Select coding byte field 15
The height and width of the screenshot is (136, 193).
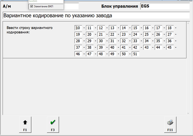pyautogui.click(x=135, y=28)
